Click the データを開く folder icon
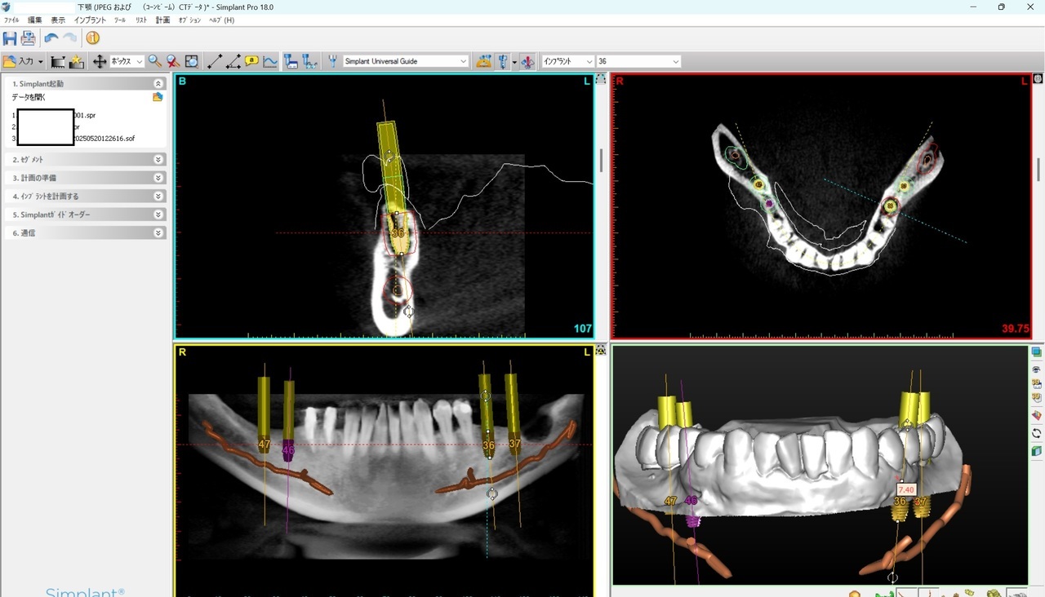 (158, 97)
